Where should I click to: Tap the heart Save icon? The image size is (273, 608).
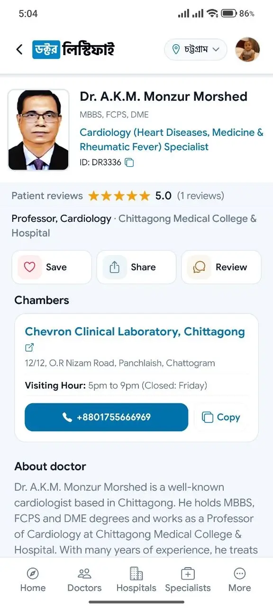[x=29, y=267]
